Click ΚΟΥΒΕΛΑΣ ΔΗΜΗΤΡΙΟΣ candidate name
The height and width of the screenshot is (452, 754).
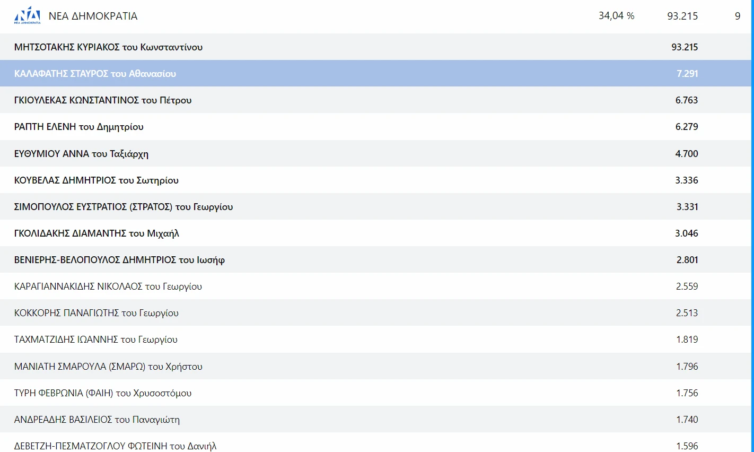pyautogui.click(x=97, y=180)
